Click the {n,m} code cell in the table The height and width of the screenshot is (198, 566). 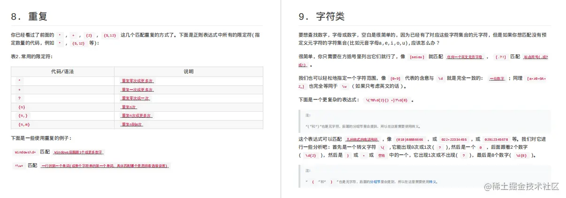(23, 125)
